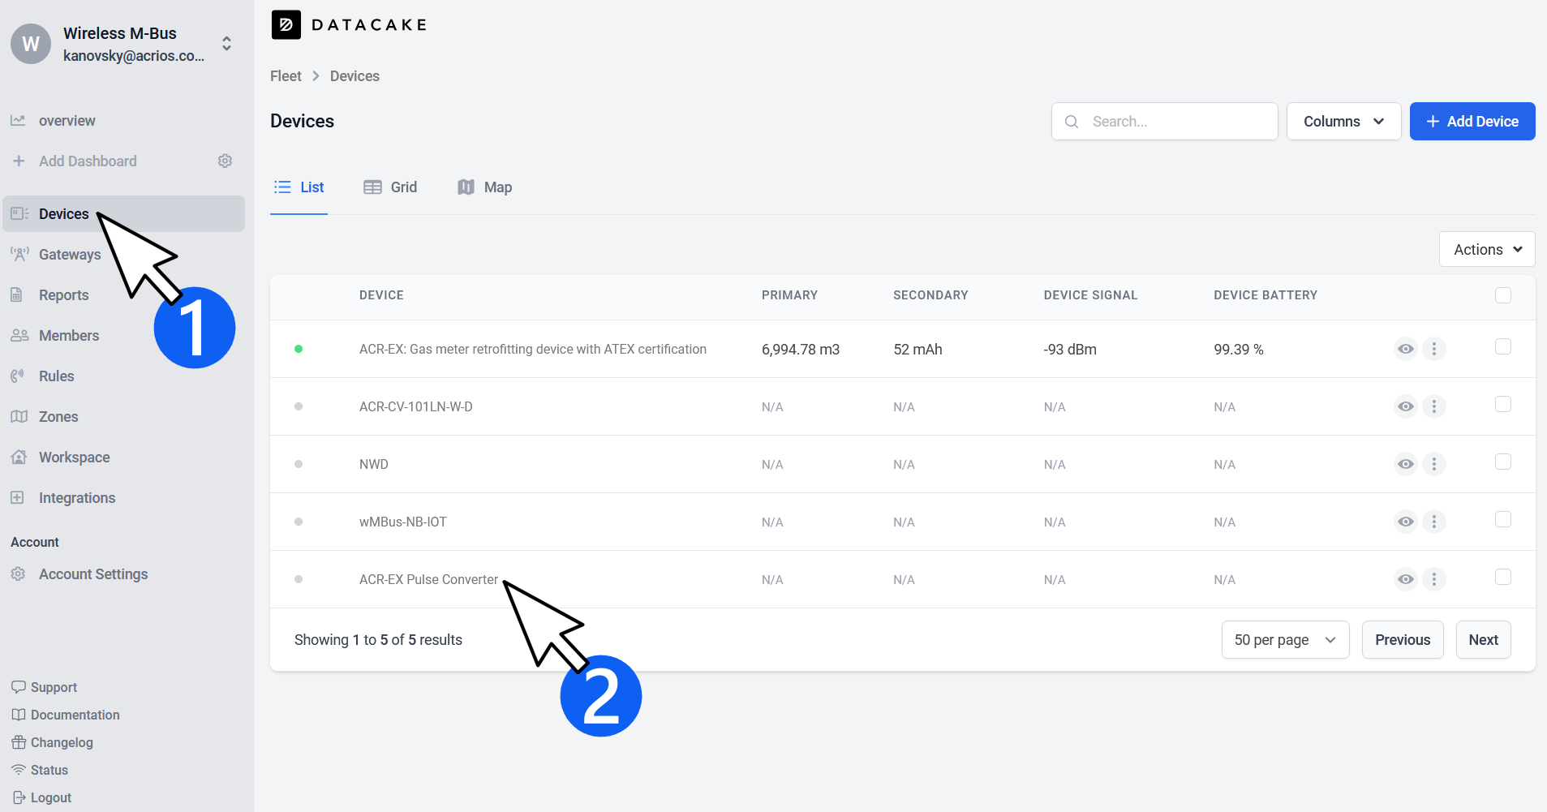
Task: Click the Next page button
Action: click(1483, 640)
